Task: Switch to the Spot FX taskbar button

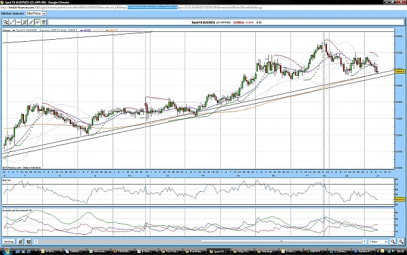Action: click(x=219, y=251)
